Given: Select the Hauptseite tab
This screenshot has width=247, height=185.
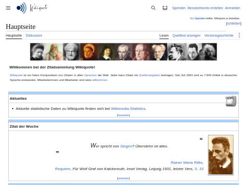Looking at the screenshot, I should point(14,35).
